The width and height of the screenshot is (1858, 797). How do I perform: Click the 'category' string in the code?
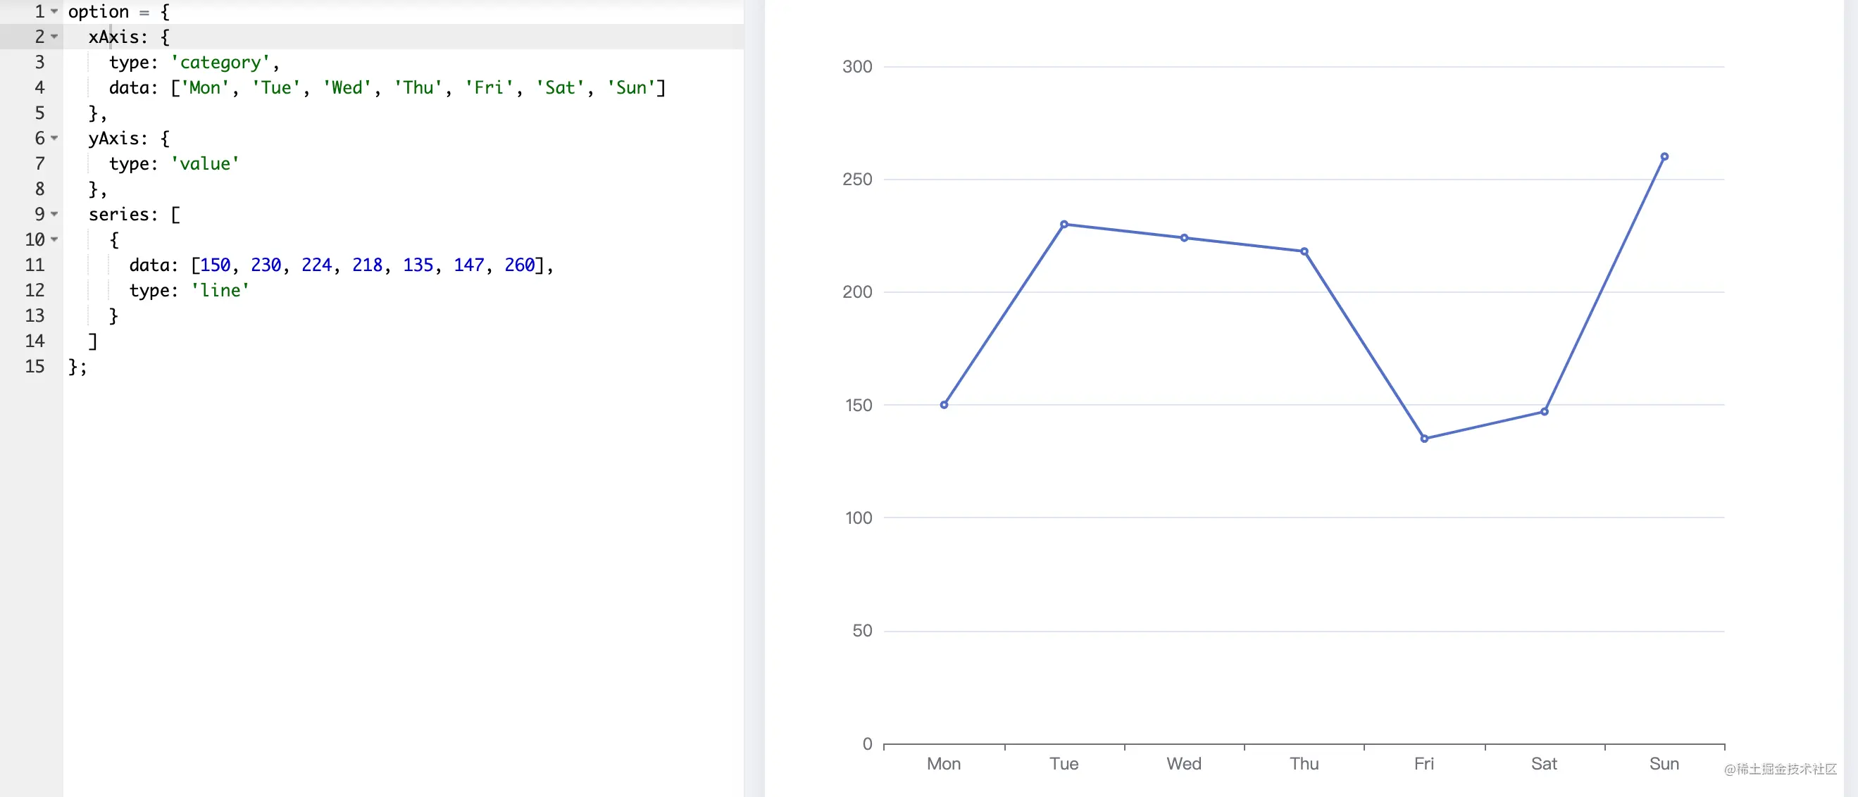click(220, 63)
